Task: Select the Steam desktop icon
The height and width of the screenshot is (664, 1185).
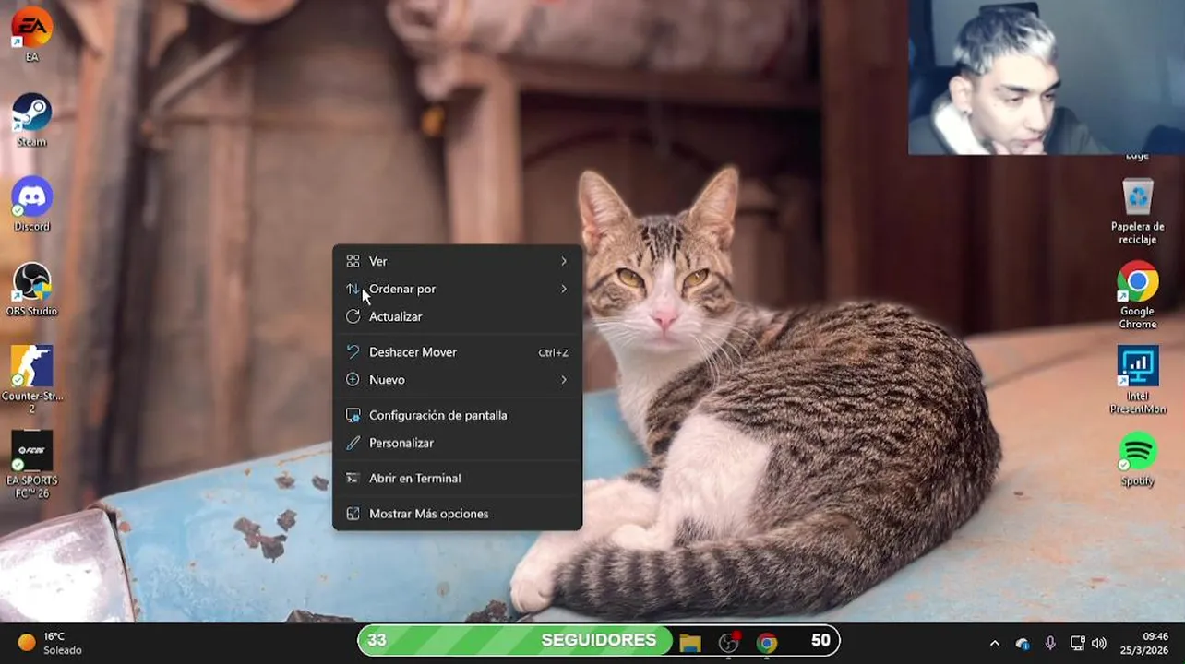Action: pyautogui.click(x=31, y=119)
